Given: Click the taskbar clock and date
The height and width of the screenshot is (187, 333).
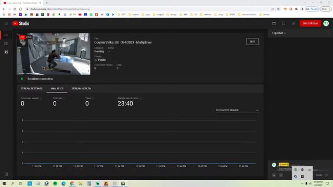Looking at the screenshot, I should click(x=318, y=183).
